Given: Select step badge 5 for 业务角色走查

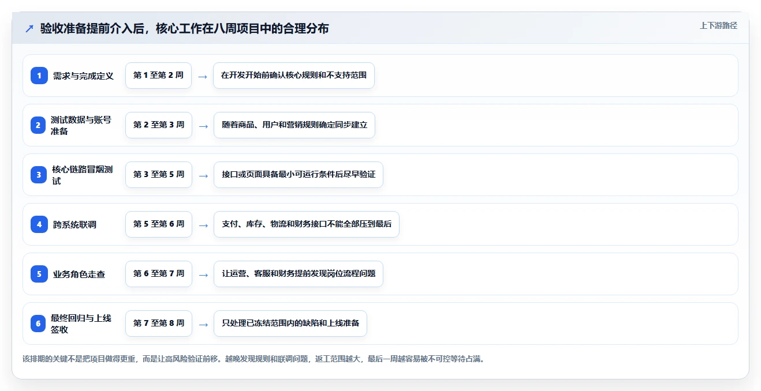Looking at the screenshot, I should pyautogui.click(x=39, y=274).
